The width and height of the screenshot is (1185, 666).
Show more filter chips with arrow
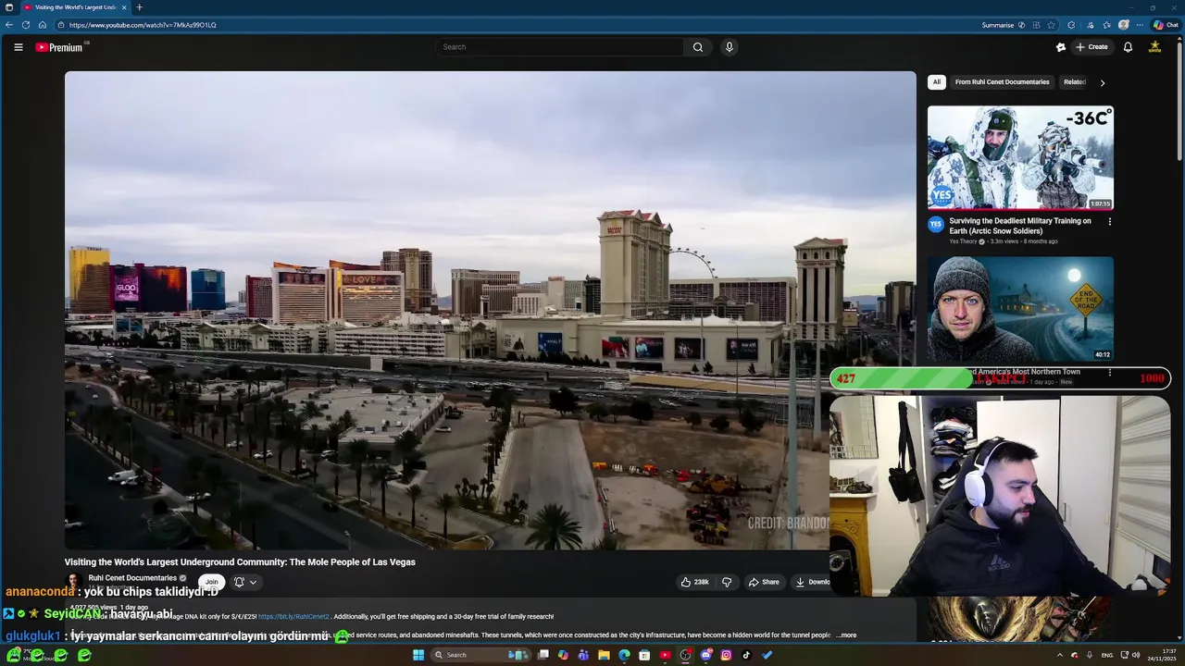point(1102,82)
